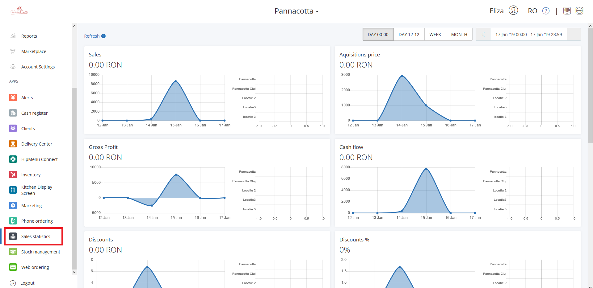593x288 pixels.
Task: Open the Kitchen Display Screen icon
Action: [x=13, y=190]
